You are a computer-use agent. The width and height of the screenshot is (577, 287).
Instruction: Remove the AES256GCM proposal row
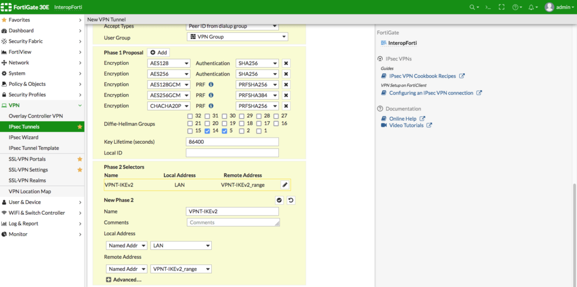click(x=286, y=95)
